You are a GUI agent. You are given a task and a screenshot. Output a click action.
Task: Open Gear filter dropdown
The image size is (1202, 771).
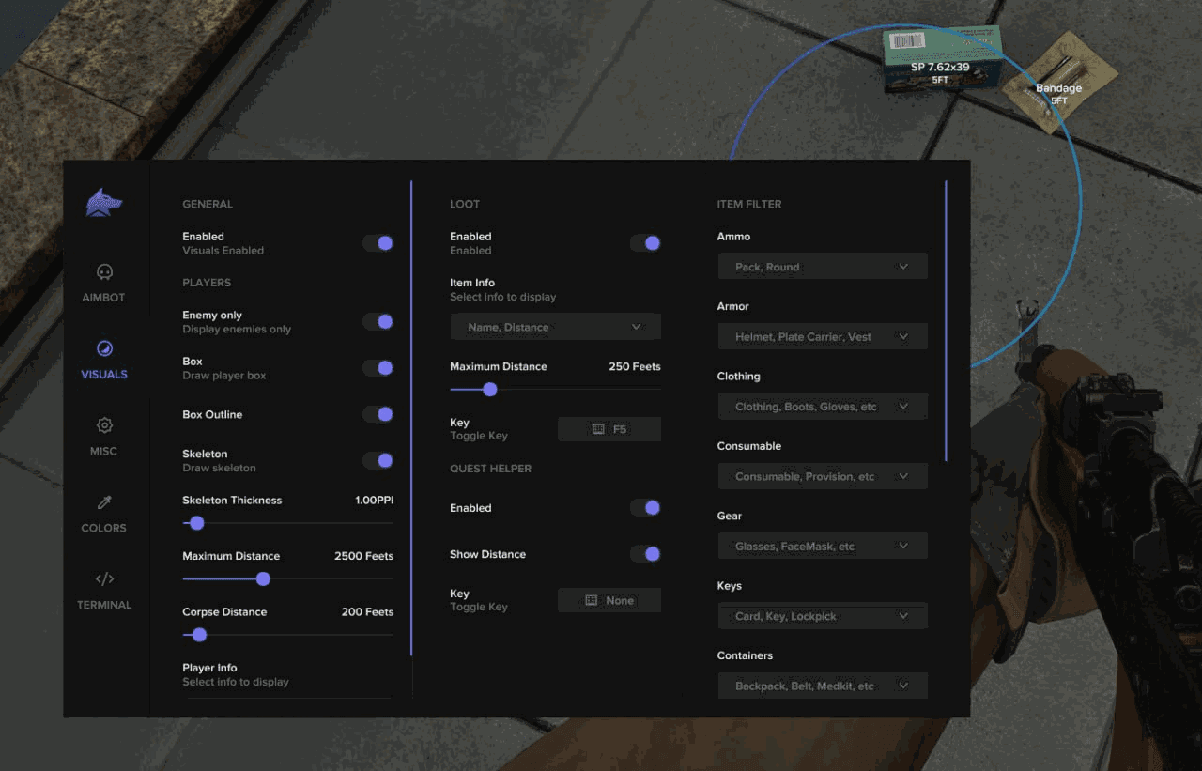tap(823, 546)
